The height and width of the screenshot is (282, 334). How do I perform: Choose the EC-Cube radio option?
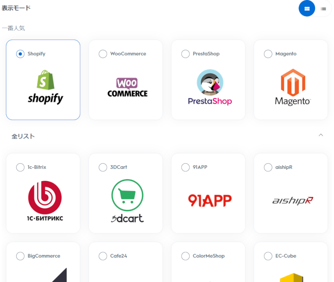click(268, 256)
